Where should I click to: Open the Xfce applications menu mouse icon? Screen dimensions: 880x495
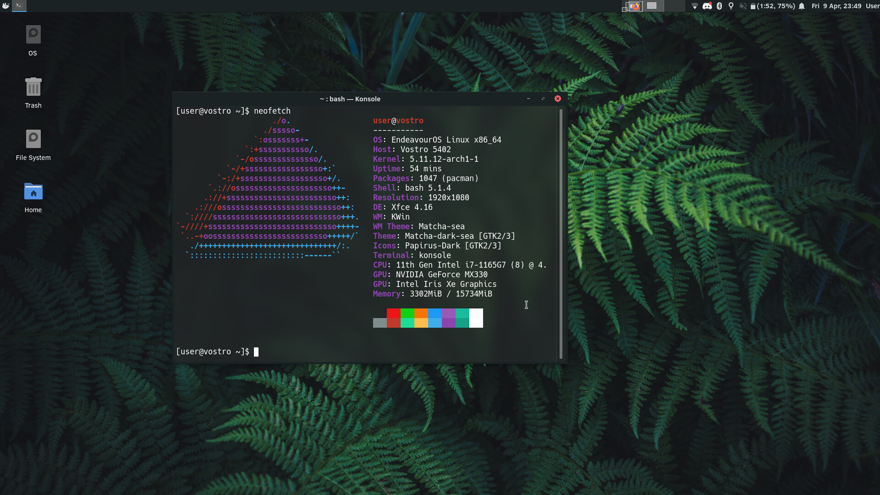(x=5, y=6)
